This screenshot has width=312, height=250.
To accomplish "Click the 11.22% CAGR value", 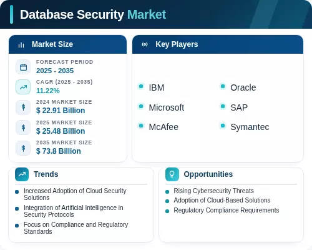I will pos(48,91).
